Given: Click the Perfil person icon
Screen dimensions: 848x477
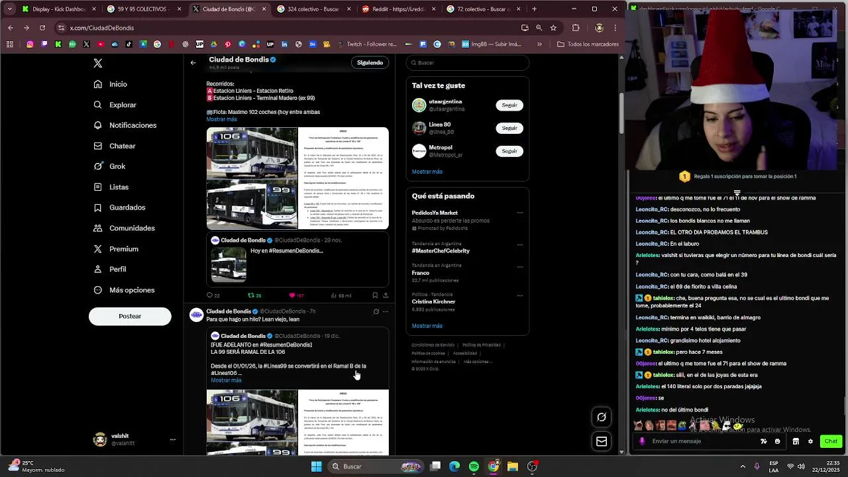Looking at the screenshot, I should [x=98, y=269].
